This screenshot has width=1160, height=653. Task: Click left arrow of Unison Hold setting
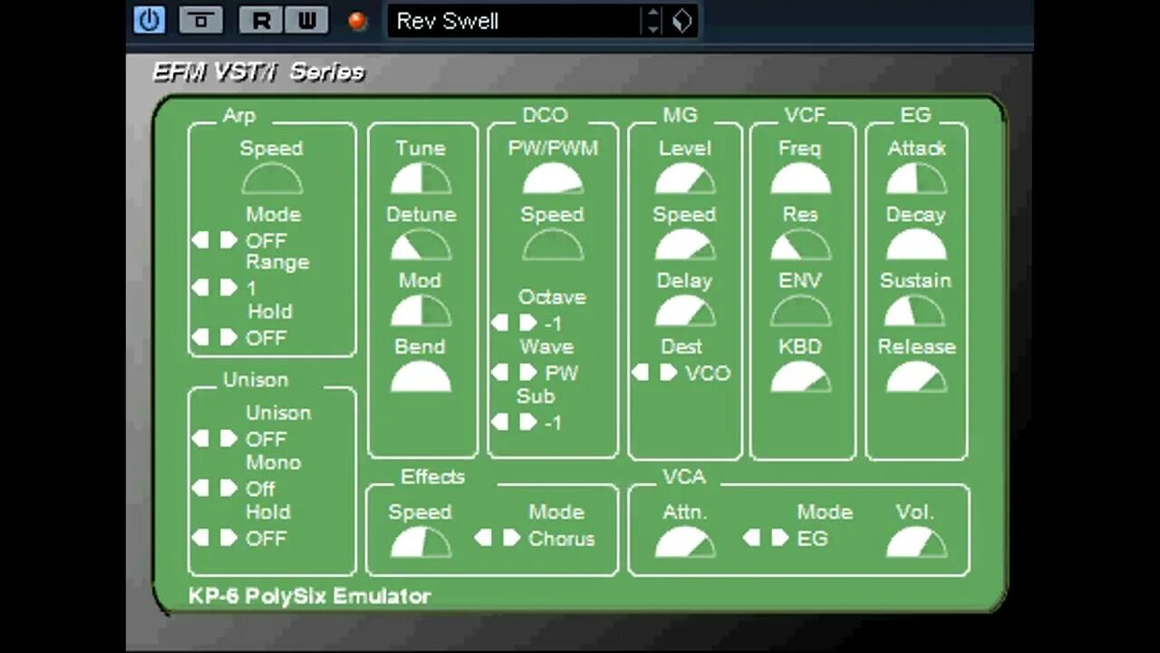200,538
